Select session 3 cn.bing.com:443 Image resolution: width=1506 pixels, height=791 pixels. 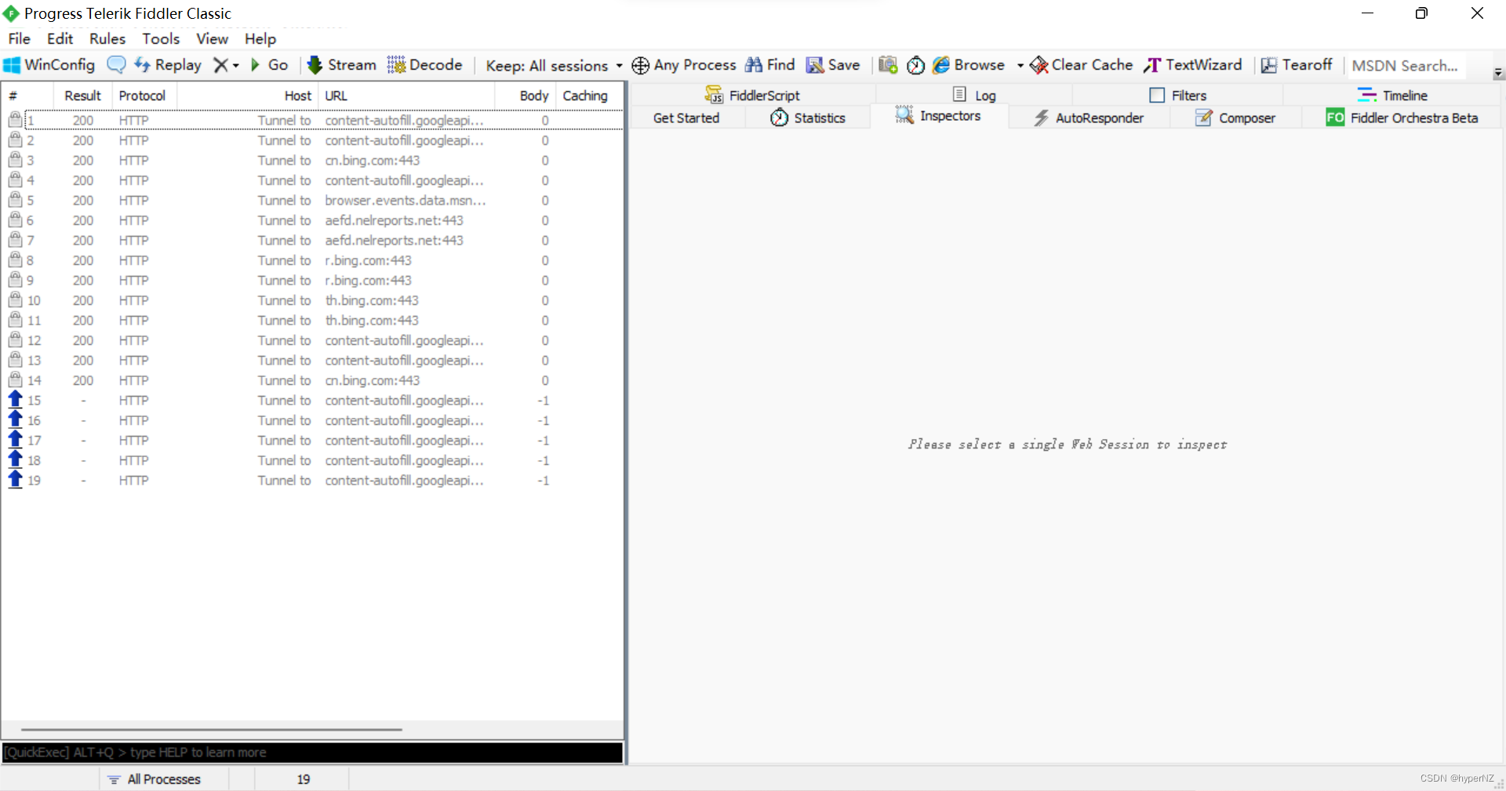(x=312, y=160)
